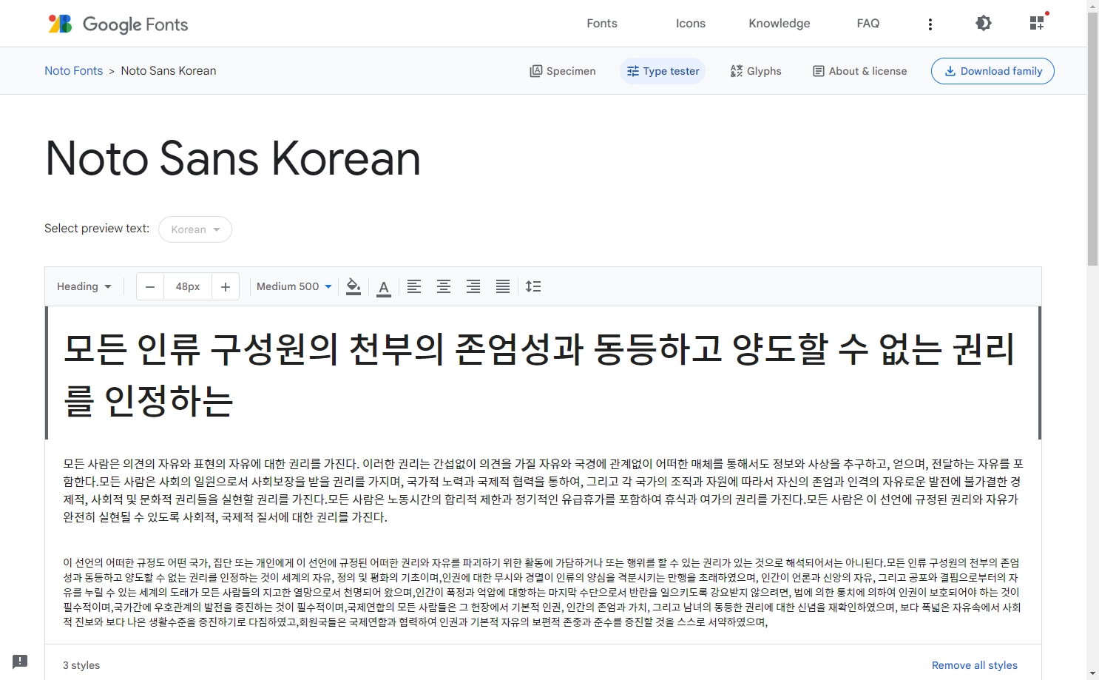The height and width of the screenshot is (680, 1099).
Task: Open the Medium 500 weight dropdown
Action: tap(294, 286)
